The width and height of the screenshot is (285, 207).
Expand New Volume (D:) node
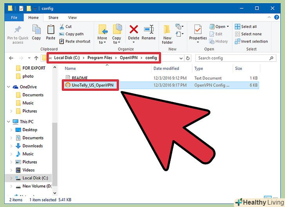point(11,186)
